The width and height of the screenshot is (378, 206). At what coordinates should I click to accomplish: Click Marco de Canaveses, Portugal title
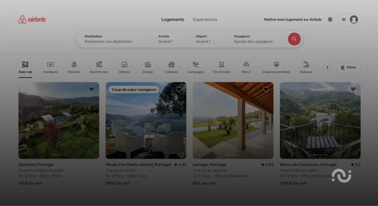point(308,165)
